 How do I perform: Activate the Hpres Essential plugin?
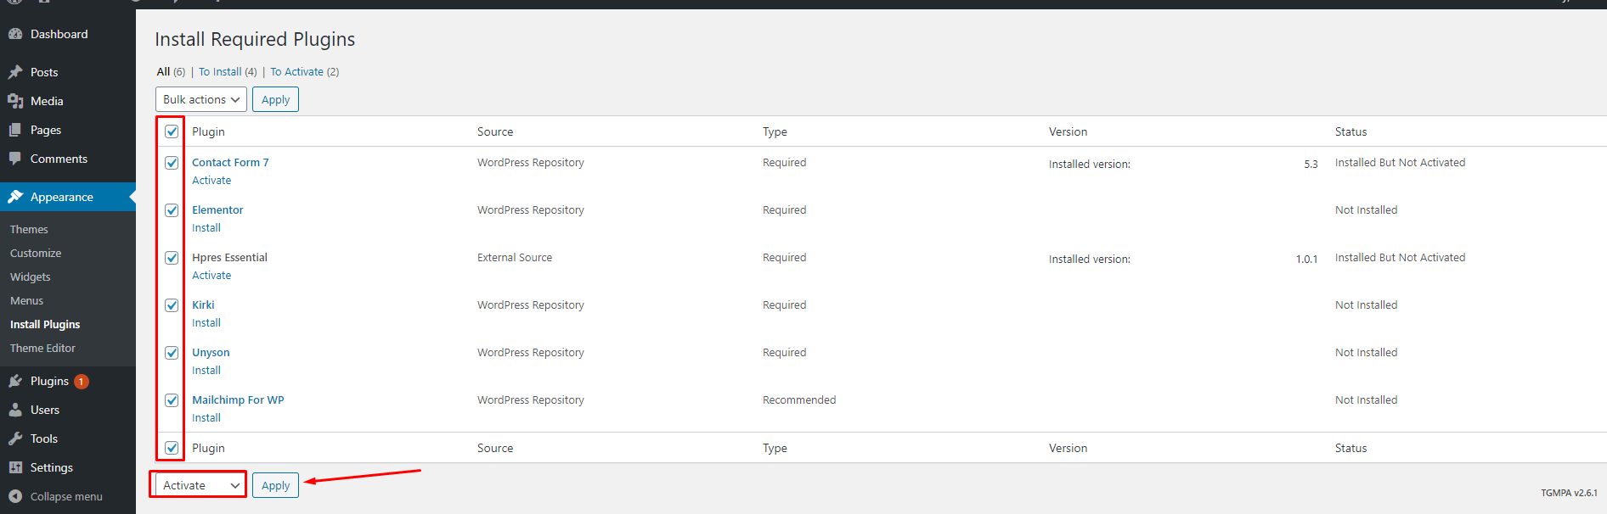point(211,276)
